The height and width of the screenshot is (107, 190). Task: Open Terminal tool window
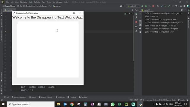pos(72,97)
